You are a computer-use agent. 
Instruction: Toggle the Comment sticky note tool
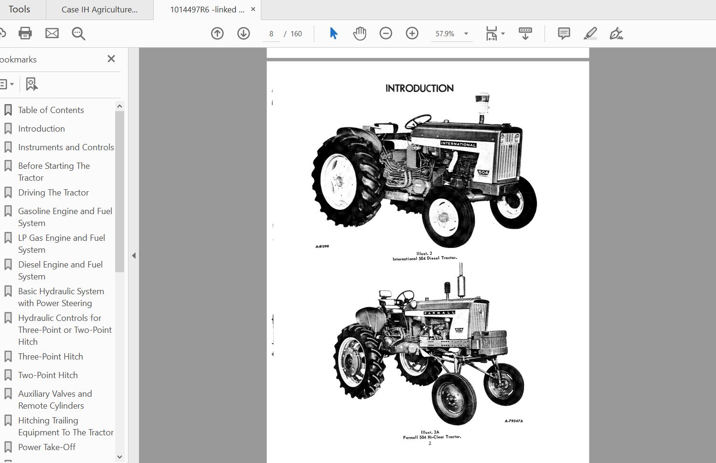click(x=564, y=33)
